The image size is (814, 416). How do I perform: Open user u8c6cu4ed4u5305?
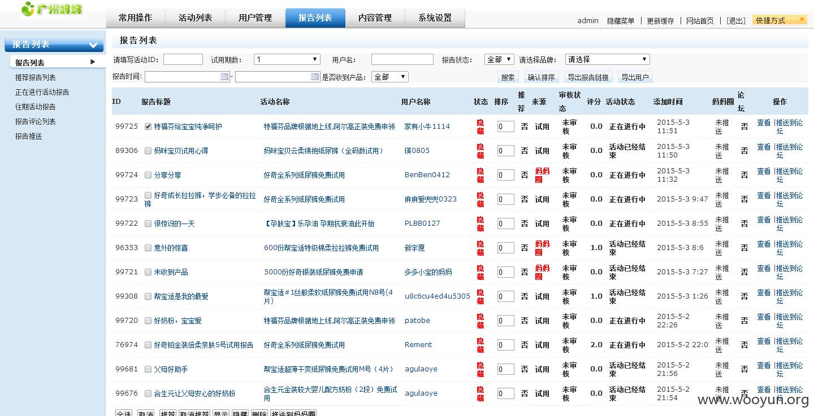[x=438, y=296]
